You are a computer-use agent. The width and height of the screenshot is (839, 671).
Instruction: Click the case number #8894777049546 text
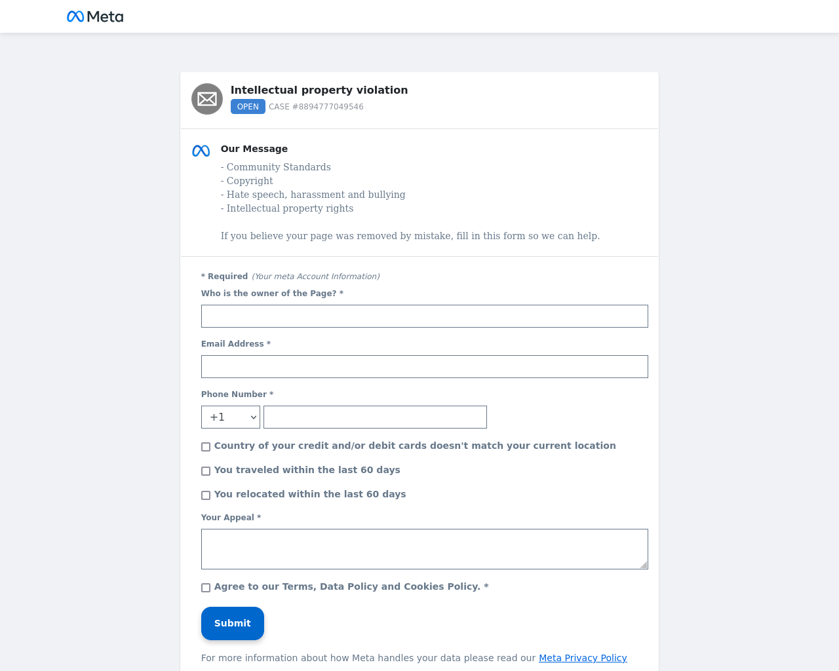[x=316, y=107]
